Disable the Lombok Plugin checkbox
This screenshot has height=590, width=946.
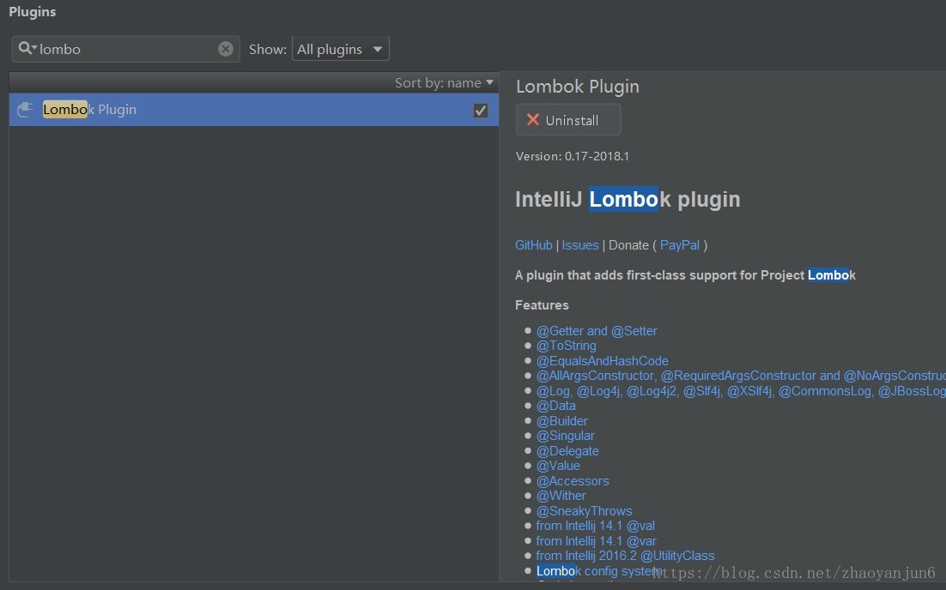(481, 110)
